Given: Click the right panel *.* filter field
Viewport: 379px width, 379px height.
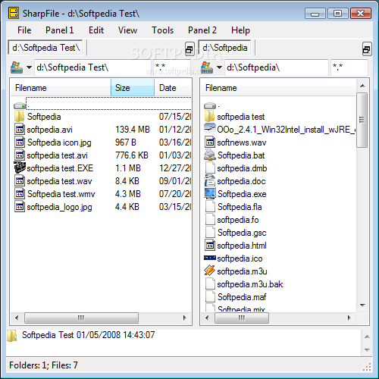Looking at the screenshot, I should pos(349,67).
